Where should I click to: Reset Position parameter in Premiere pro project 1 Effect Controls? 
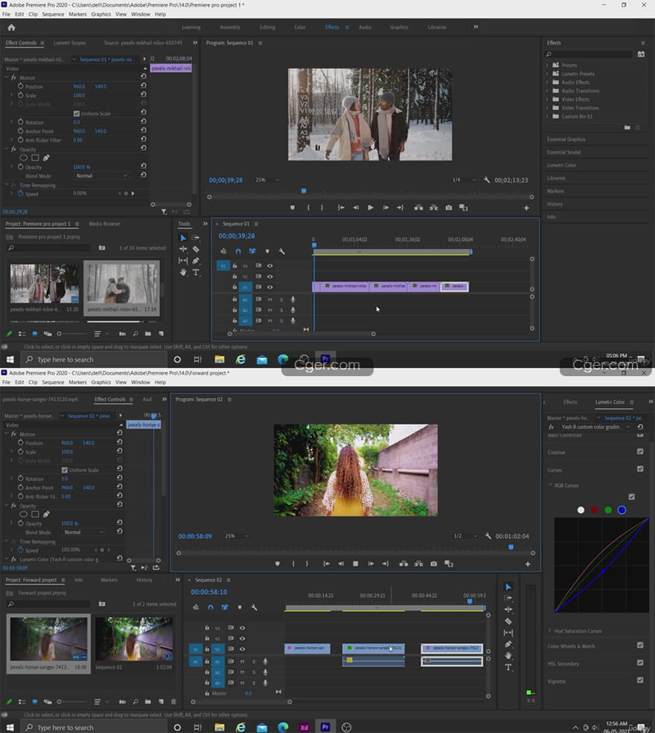click(x=143, y=85)
